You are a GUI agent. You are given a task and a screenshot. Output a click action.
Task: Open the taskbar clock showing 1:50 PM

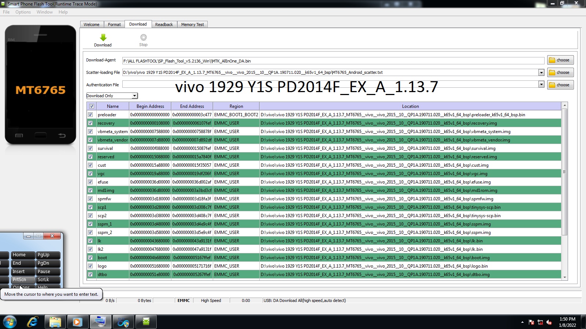point(567,322)
